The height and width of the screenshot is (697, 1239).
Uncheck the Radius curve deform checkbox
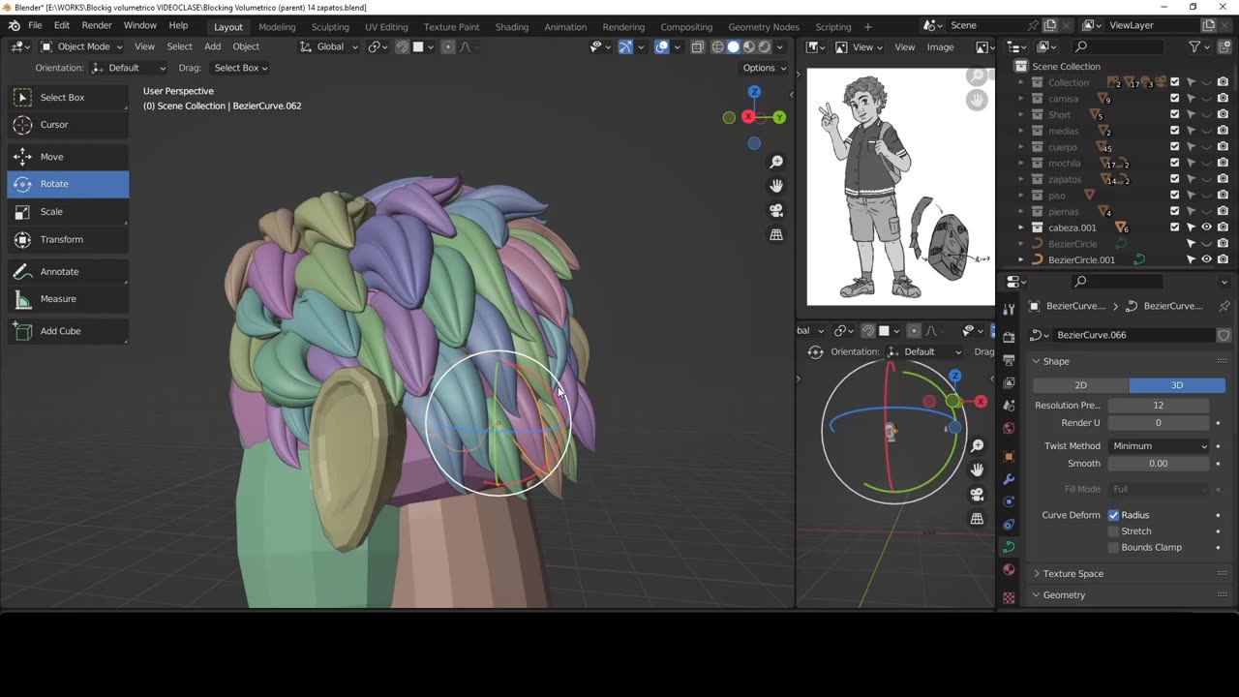(1113, 515)
